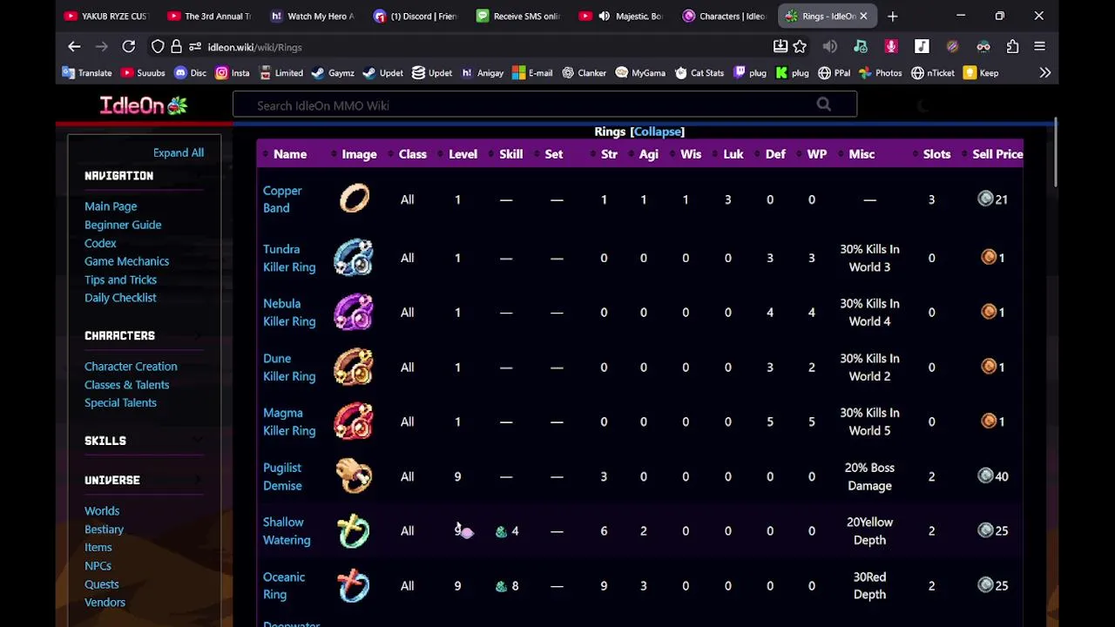This screenshot has height=627, width=1115.
Task: Switch to the Majestic tab playing audio
Action: [621, 16]
